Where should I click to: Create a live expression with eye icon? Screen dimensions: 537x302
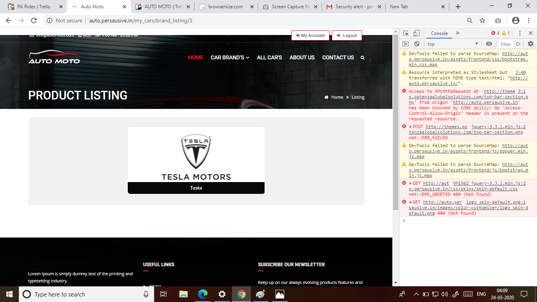click(x=489, y=44)
